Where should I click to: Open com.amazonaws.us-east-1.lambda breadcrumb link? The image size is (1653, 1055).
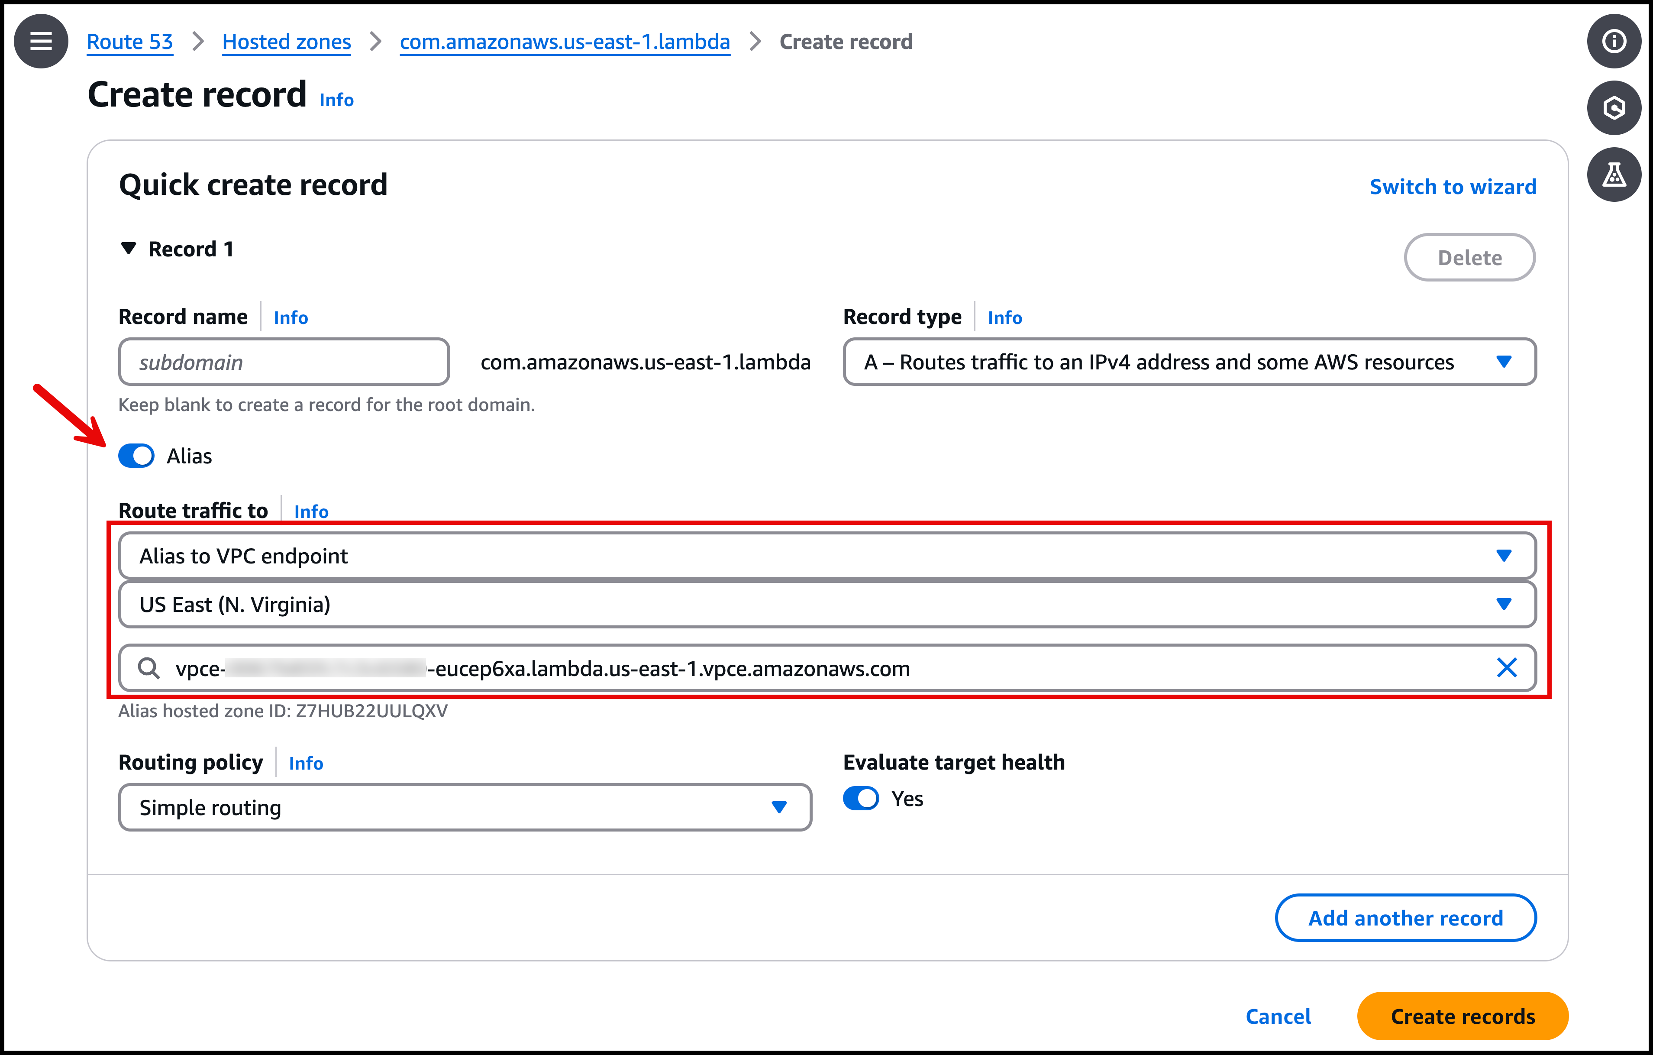pyautogui.click(x=564, y=42)
